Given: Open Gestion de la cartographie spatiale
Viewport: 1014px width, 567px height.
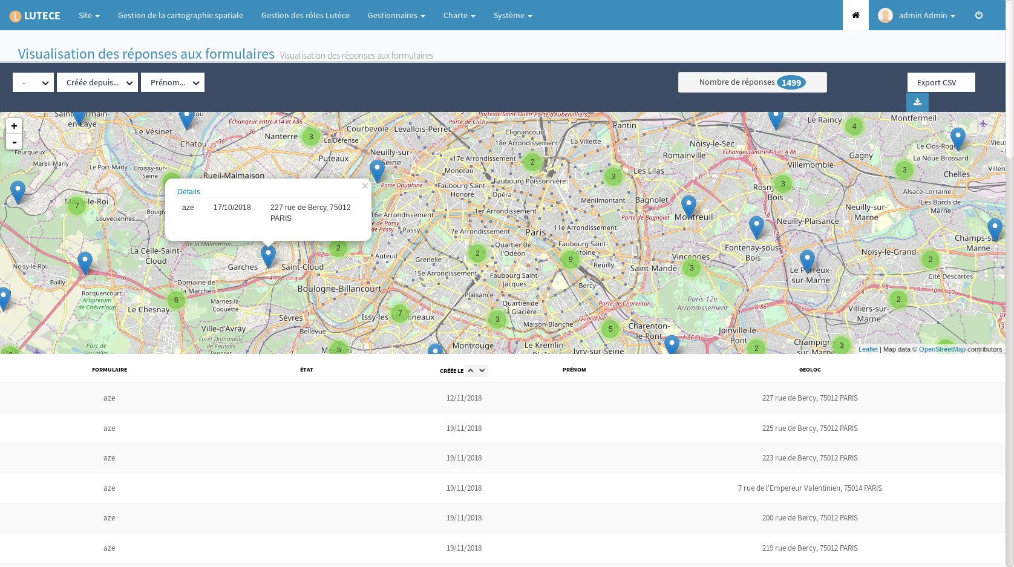Looking at the screenshot, I should pyautogui.click(x=180, y=15).
